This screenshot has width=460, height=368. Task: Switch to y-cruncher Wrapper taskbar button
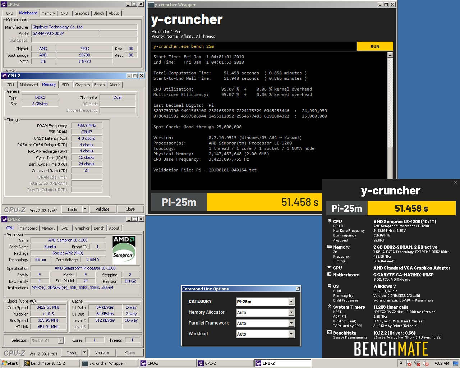tap(109, 363)
